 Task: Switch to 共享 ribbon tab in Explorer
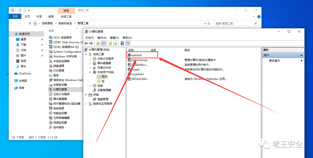point(39,17)
